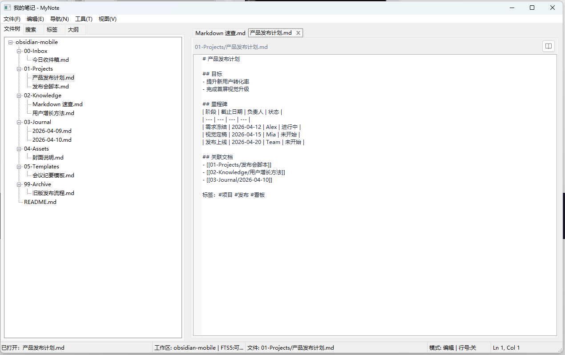Collapse the 03-Journal folder

coord(19,122)
